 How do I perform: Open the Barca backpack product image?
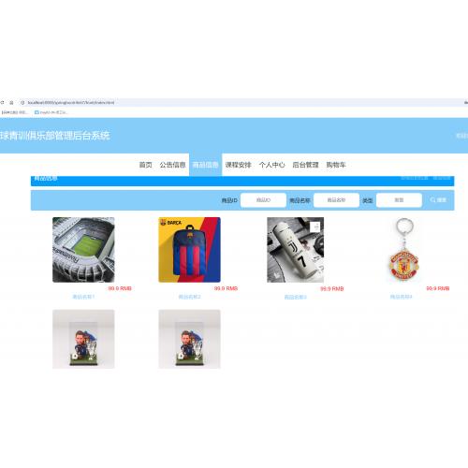(189, 250)
